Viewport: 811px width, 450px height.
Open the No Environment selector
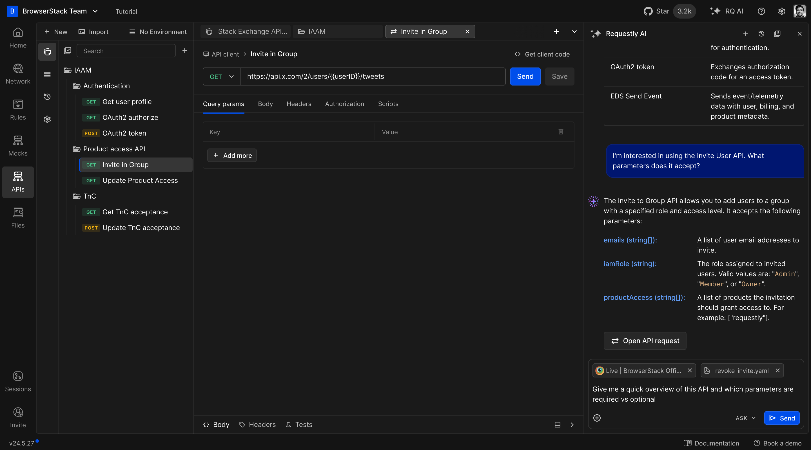click(x=158, y=32)
